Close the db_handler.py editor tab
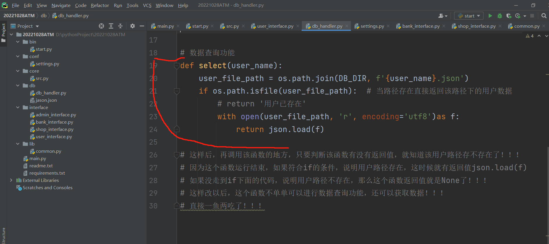This screenshot has height=244, width=549. [x=347, y=26]
